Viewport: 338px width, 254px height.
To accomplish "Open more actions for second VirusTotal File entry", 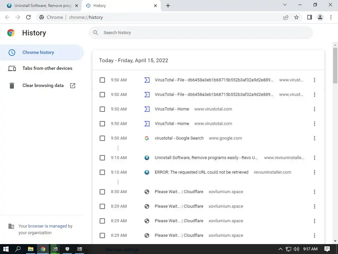I will coord(315,95).
